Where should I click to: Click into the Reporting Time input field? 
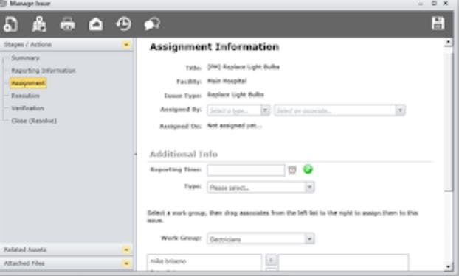click(246, 170)
